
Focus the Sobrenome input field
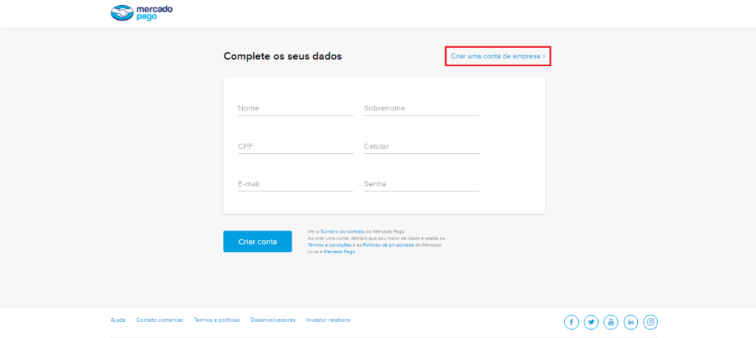click(x=422, y=108)
